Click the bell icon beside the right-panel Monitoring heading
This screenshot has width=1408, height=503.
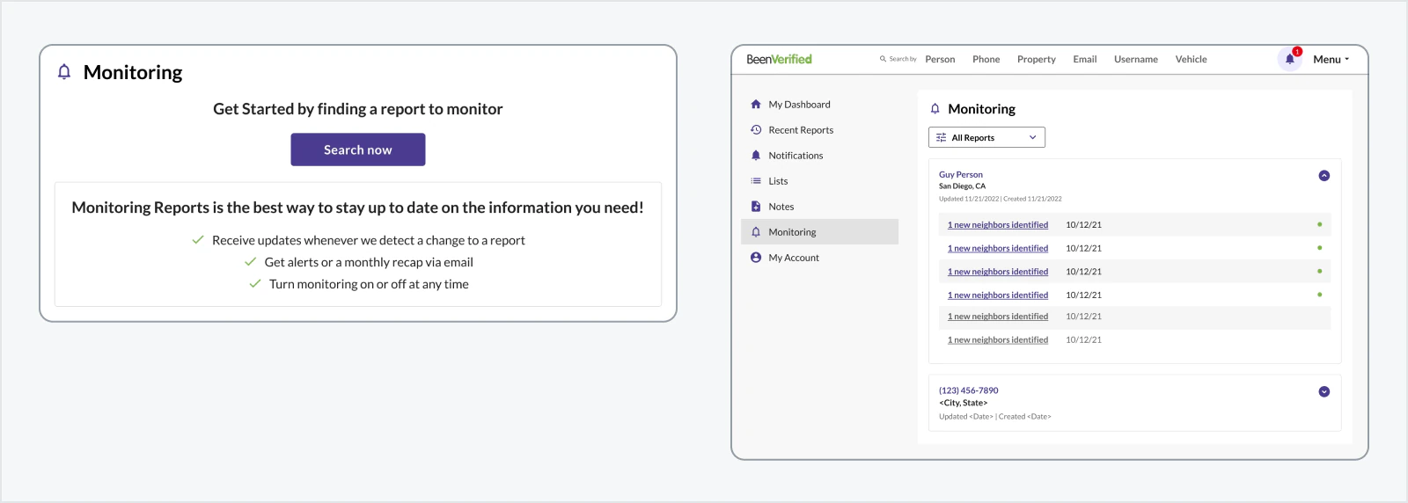935,109
